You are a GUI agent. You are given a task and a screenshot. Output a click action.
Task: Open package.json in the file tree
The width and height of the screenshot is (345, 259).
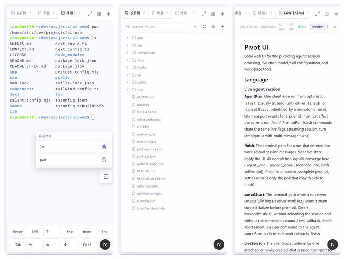tap(144, 156)
